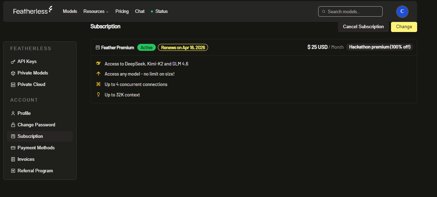Click the Cancel Subscription button
Image resolution: width=437 pixels, height=197 pixels.
pyautogui.click(x=363, y=27)
